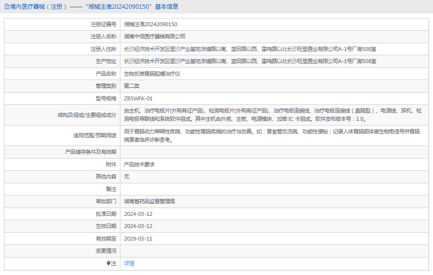Select approving department 湖南省药品监督管理局

point(150,201)
